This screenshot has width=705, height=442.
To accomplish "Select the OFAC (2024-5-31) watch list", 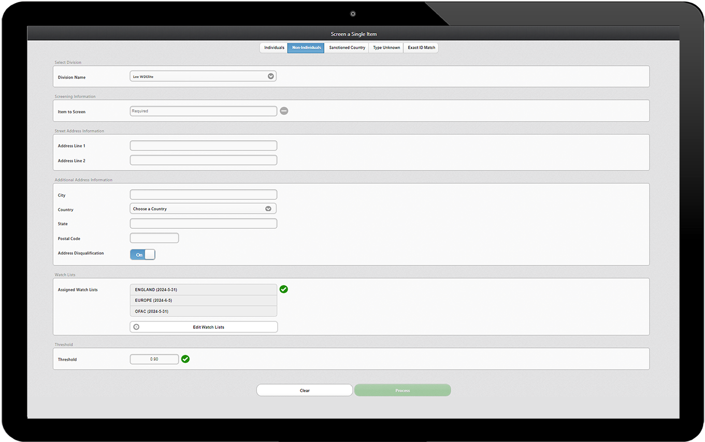I will (x=203, y=311).
